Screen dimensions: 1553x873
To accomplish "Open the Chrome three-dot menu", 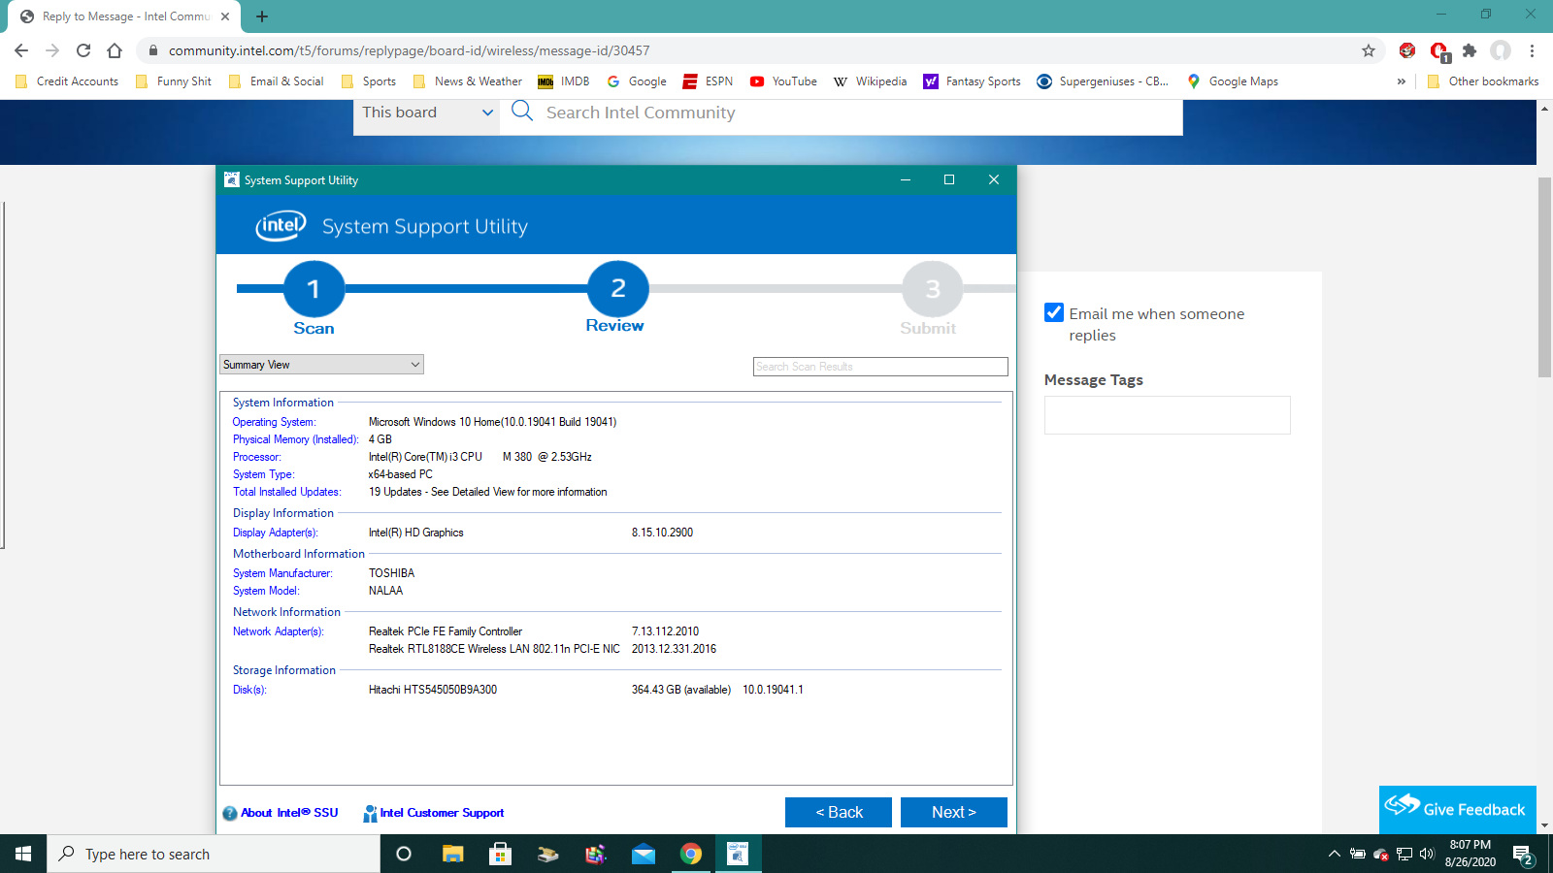I will (x=1532, y=50).
